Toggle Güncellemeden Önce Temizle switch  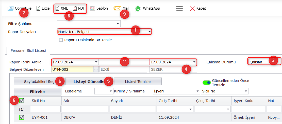click(x=207, y=83)
